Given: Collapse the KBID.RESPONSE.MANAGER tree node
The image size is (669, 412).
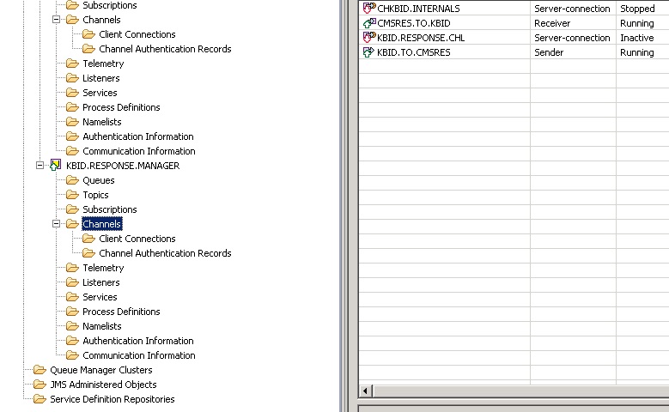Looking at the screenshot, I should pyautogui.click(x=40, y=166).
